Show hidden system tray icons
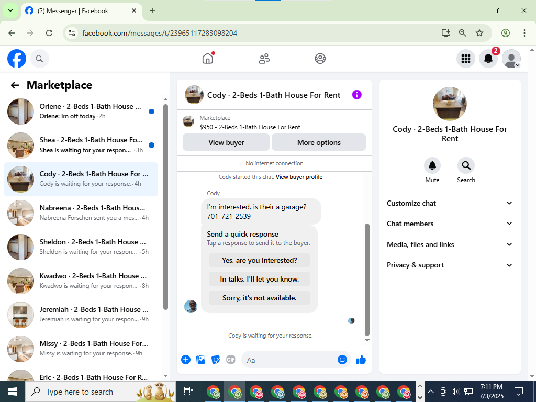536x402 pixels. (x=431, y=392)
